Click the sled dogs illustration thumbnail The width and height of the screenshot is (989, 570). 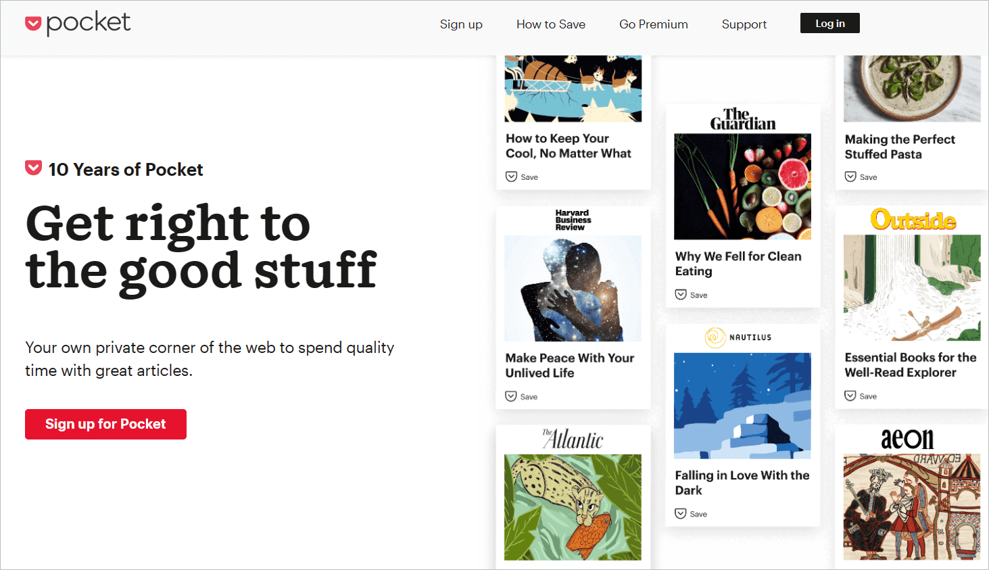coord(573,89)
